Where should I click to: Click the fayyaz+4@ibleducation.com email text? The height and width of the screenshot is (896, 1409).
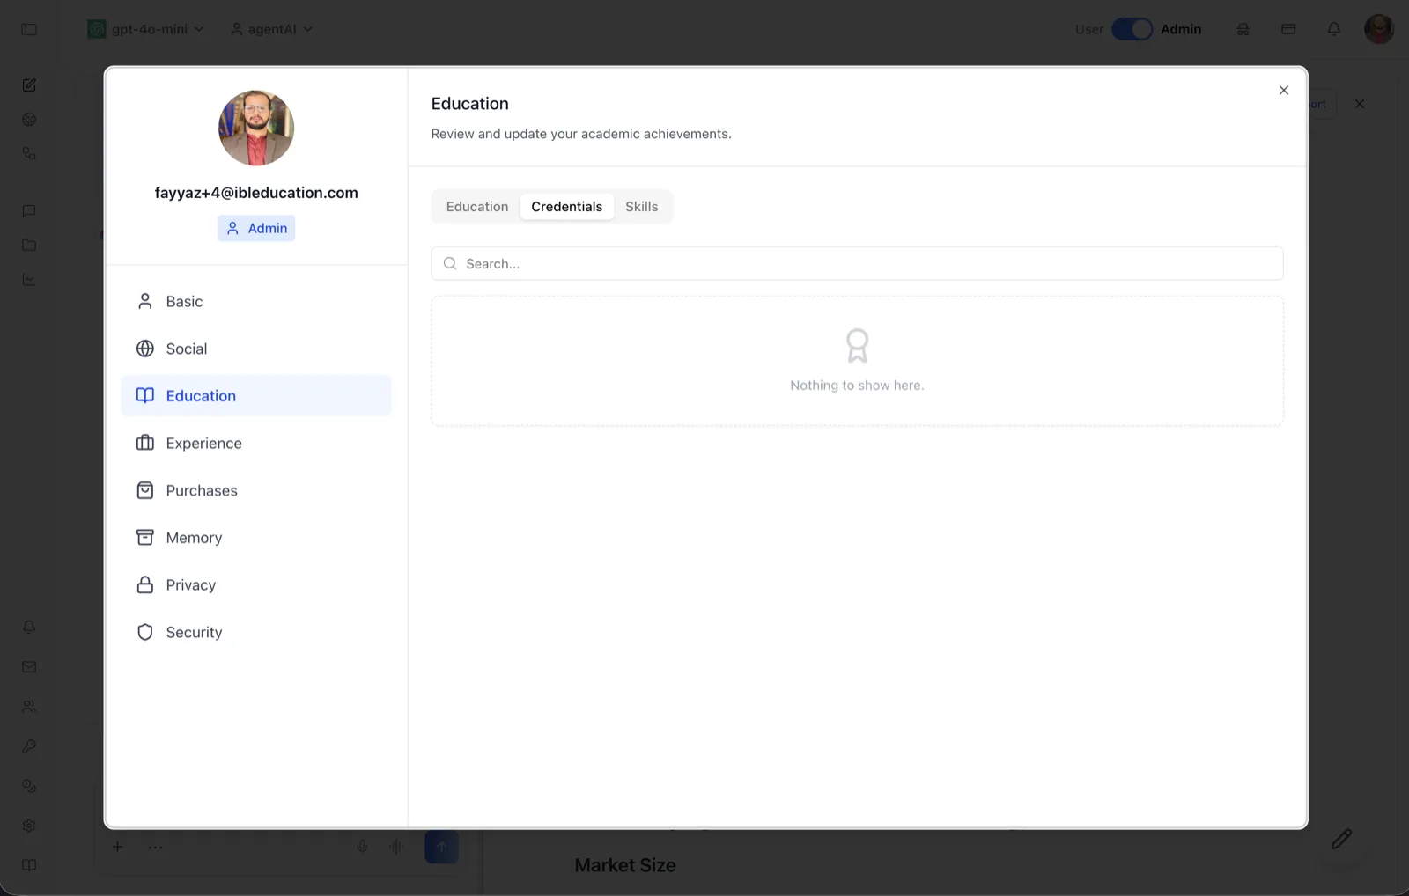point(256,193)
